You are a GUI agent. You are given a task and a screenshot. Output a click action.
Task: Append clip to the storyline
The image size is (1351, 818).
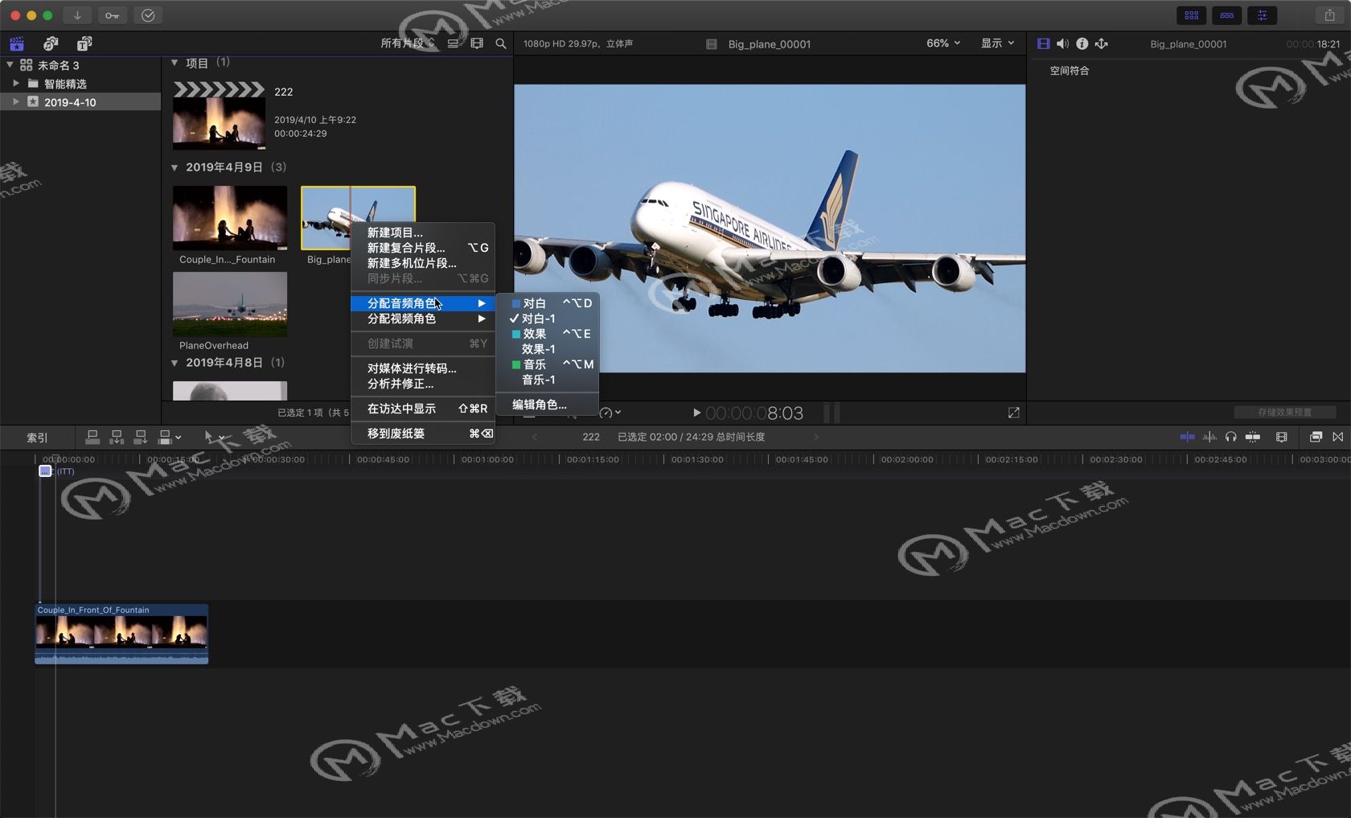[x=141, y=437]
